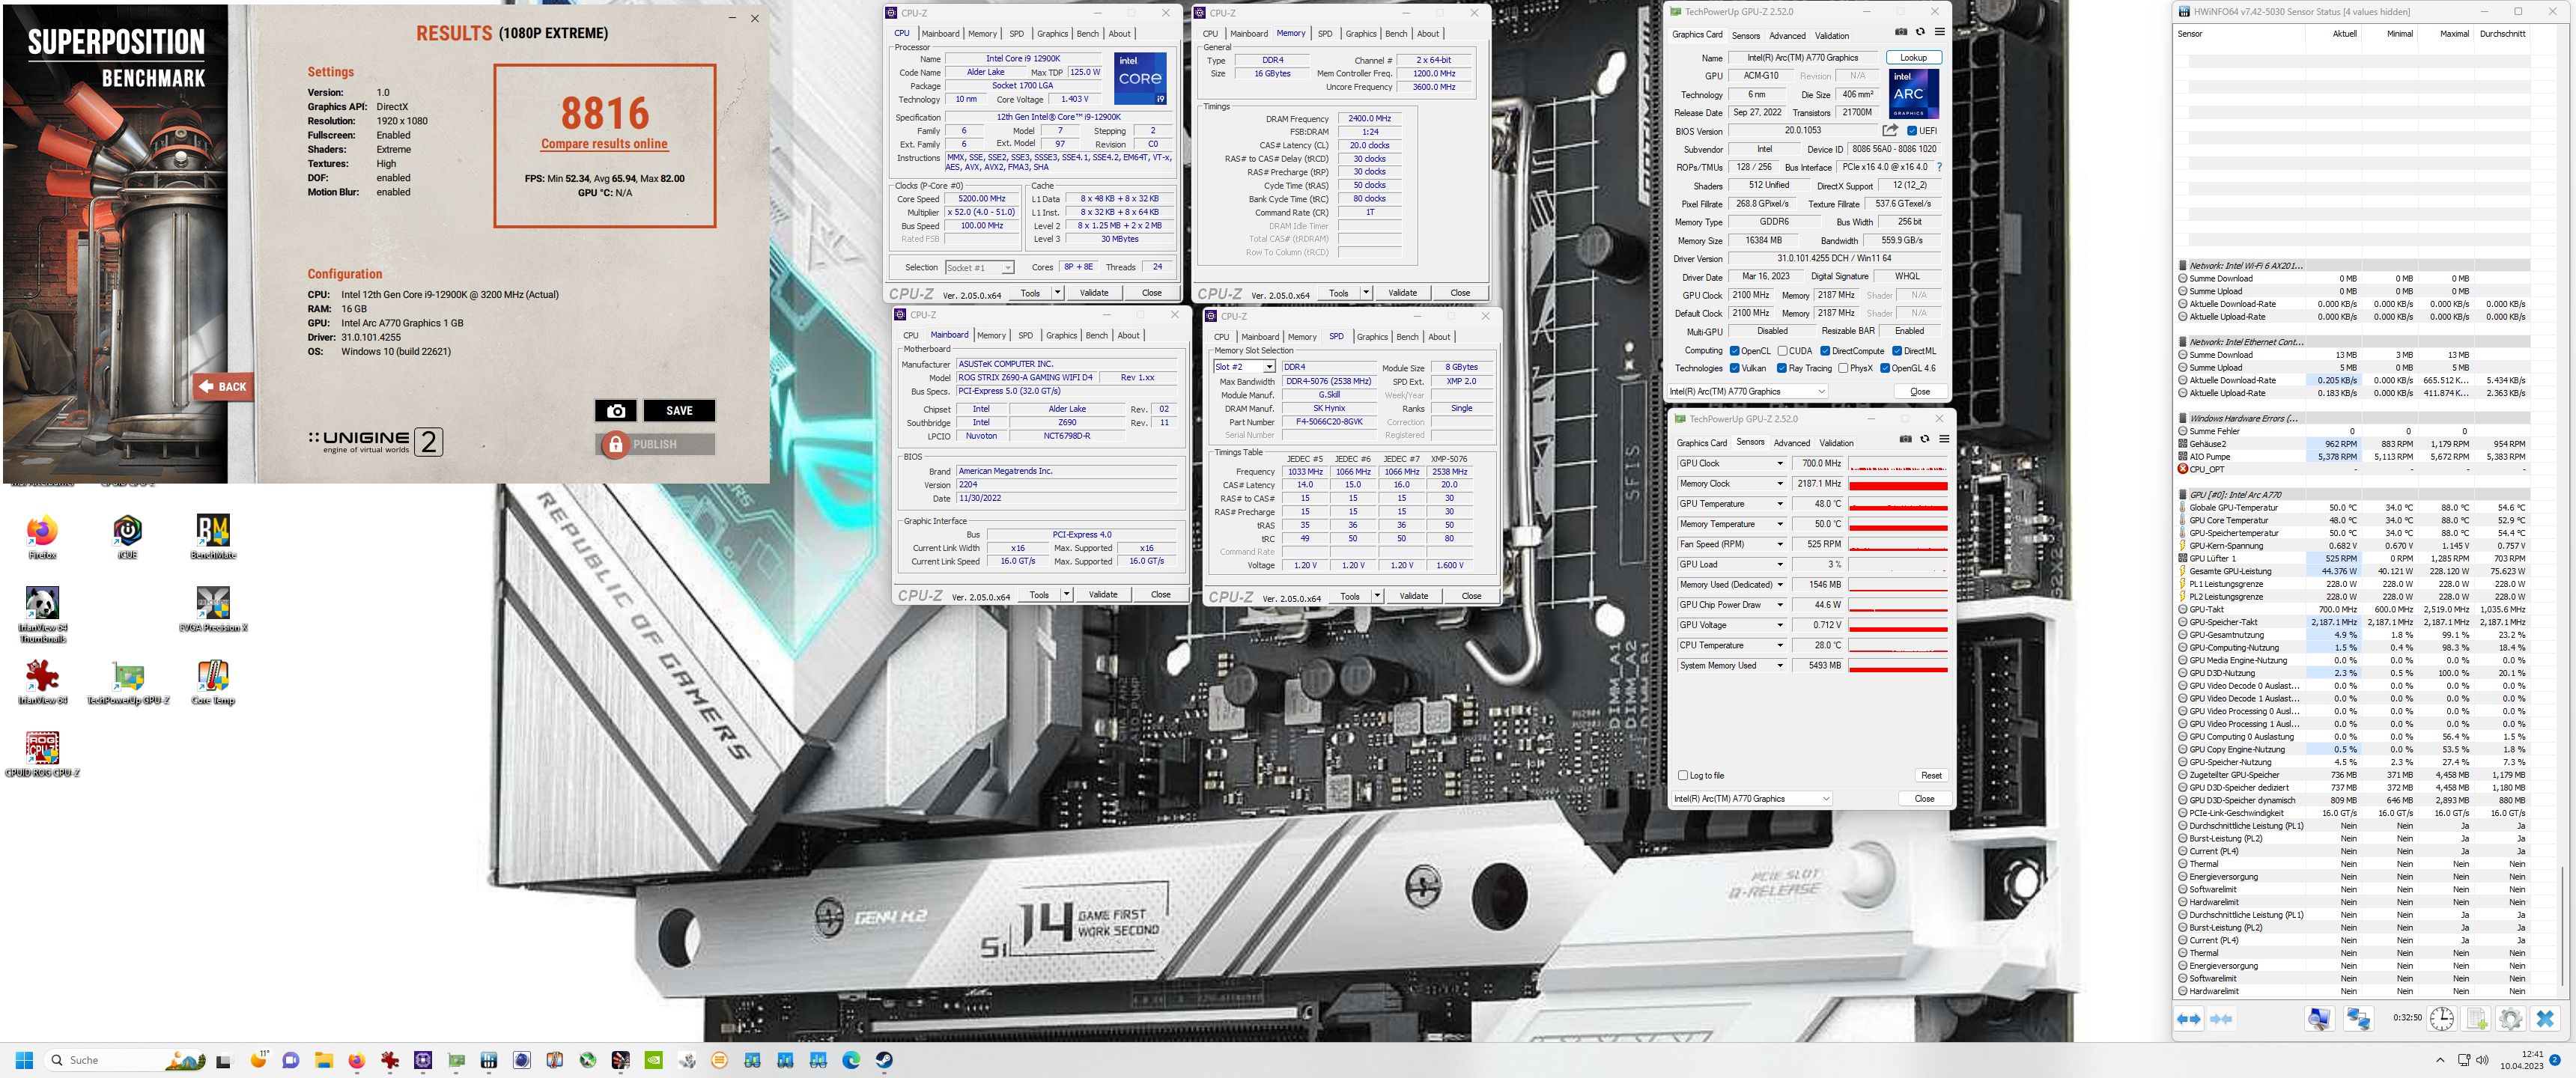Open Slot #2 memory slot dropdown
This screenshot has height=1078, width=2576.
(x=1244, y=367)
